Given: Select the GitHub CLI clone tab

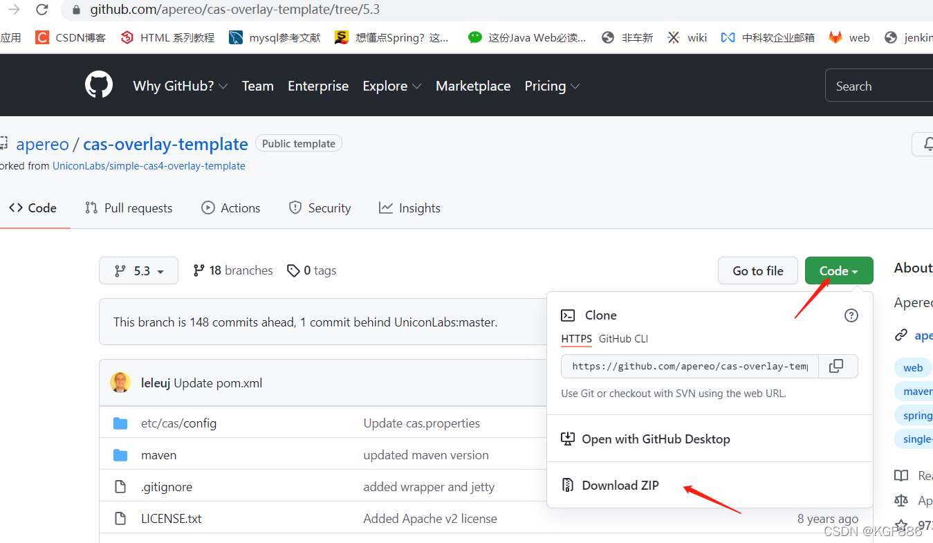Looking at the screenshot, I should (623, 339).
